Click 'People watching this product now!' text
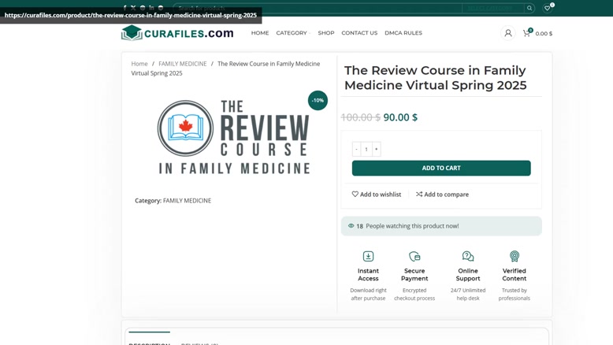Image resolution: width=613 pixels, height=345 pixels. click(412, 226)
